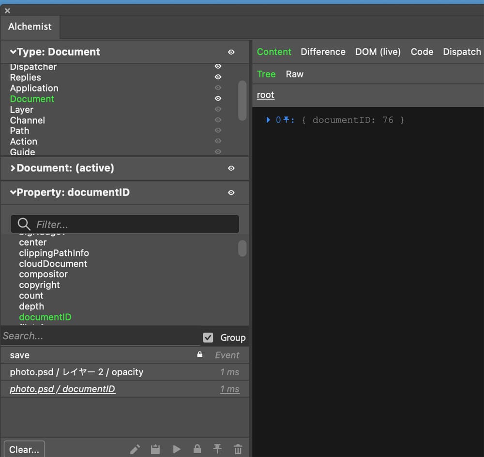This screenshot has width=484, height=457.
Task: Expand the item 0 tree node
Action: 268,120
